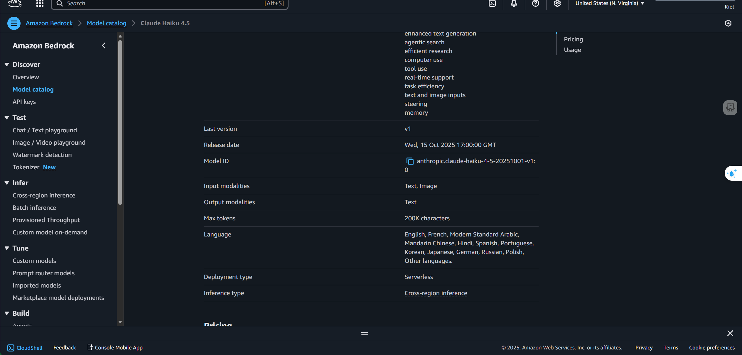This screenshot has width=742, height=355.
Task: Navigate to Model catalog breadcrumb
Action: pos(107,23)
